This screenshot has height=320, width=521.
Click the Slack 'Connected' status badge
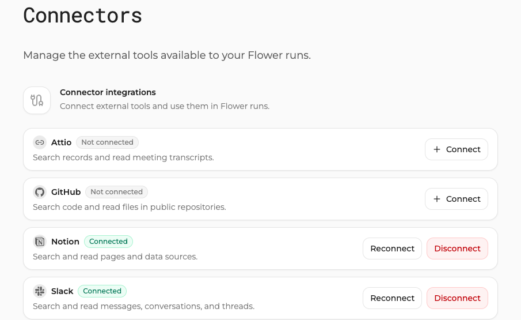(x=102, y=291)
